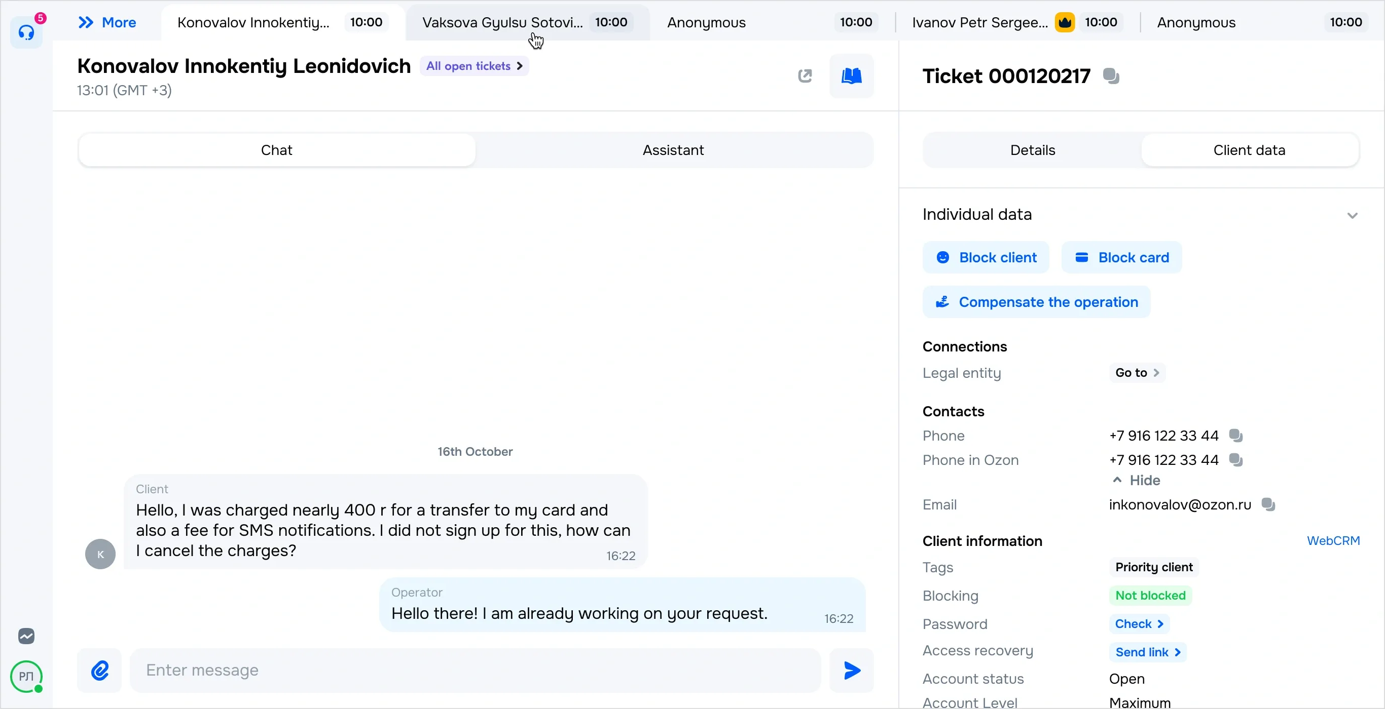Click the operator reply message bubble
The height and width of the screenshot is (709, 1385).
click(x=622, y=605)
